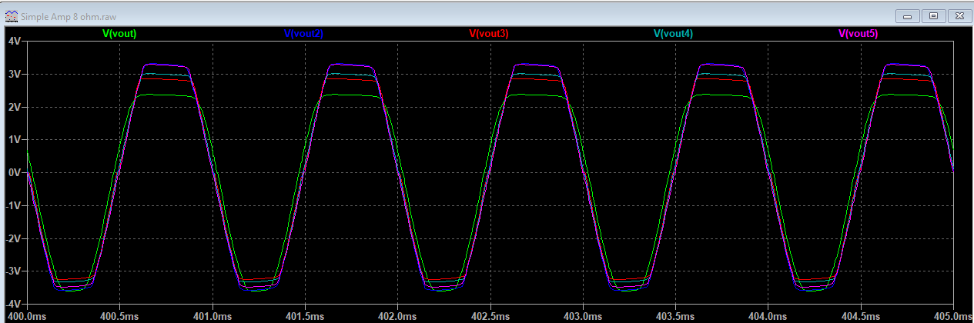Click the V(vout3) red trace label

coord(488,34)
